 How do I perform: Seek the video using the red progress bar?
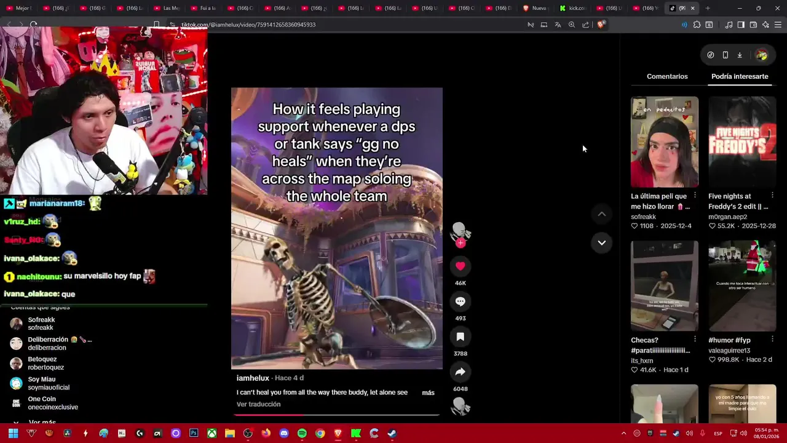coord(336,415)
